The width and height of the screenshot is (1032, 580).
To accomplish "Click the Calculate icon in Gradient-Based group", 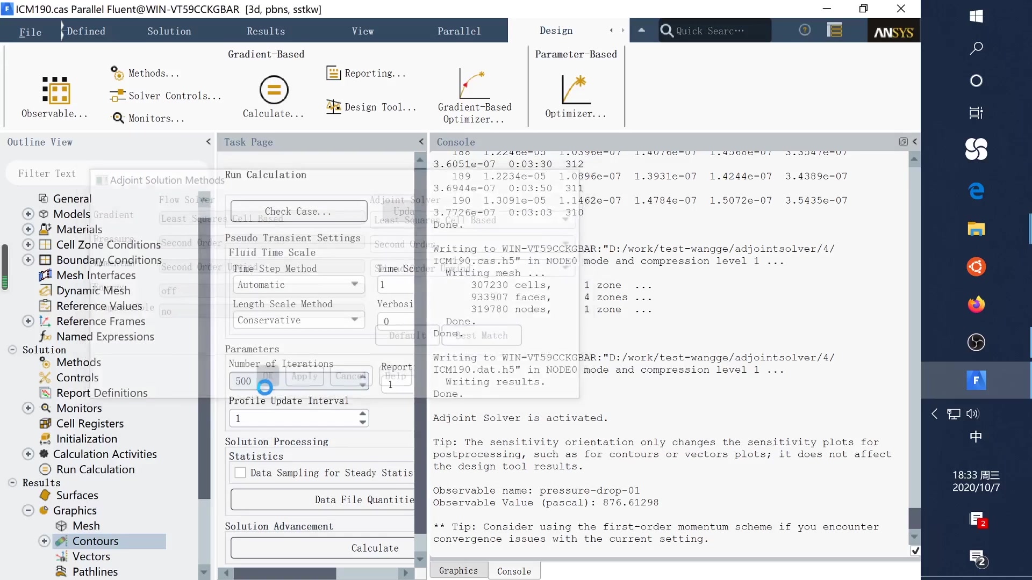I will click(x=274, y=90).
